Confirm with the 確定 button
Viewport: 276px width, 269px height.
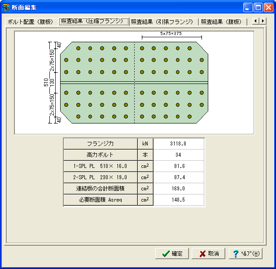[172, 253]
